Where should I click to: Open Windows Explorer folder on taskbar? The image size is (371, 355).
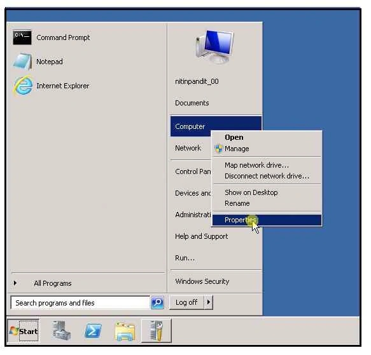[125, 332]
